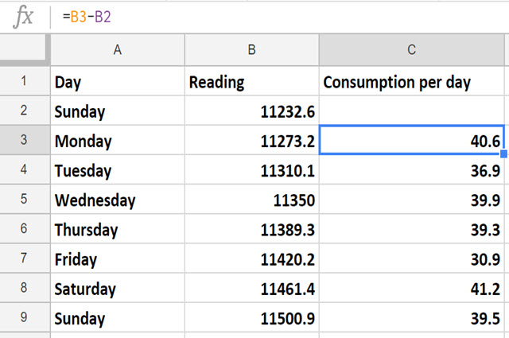Select the cell showing consumption 30.9
509x338 pixels.
pyautogui.click(x=412, y=259)
